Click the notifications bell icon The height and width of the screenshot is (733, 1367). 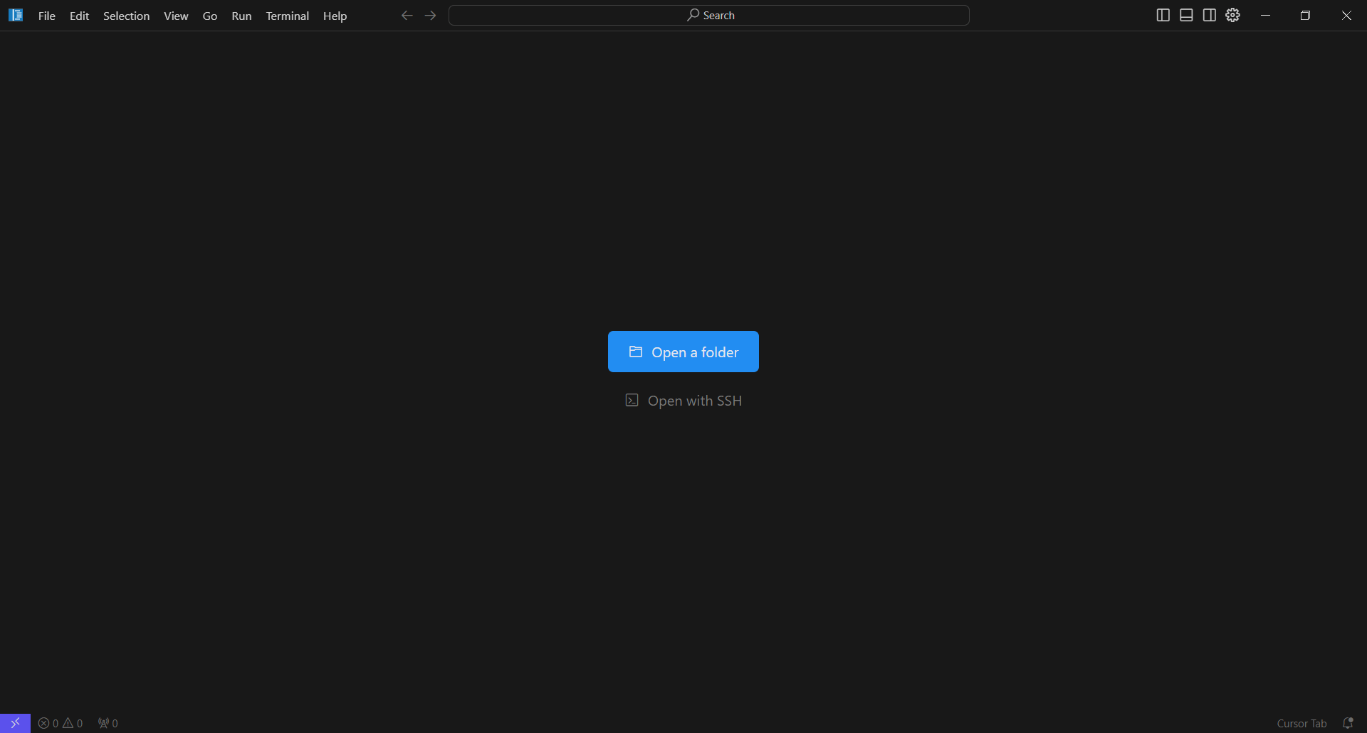[1348, 723]
